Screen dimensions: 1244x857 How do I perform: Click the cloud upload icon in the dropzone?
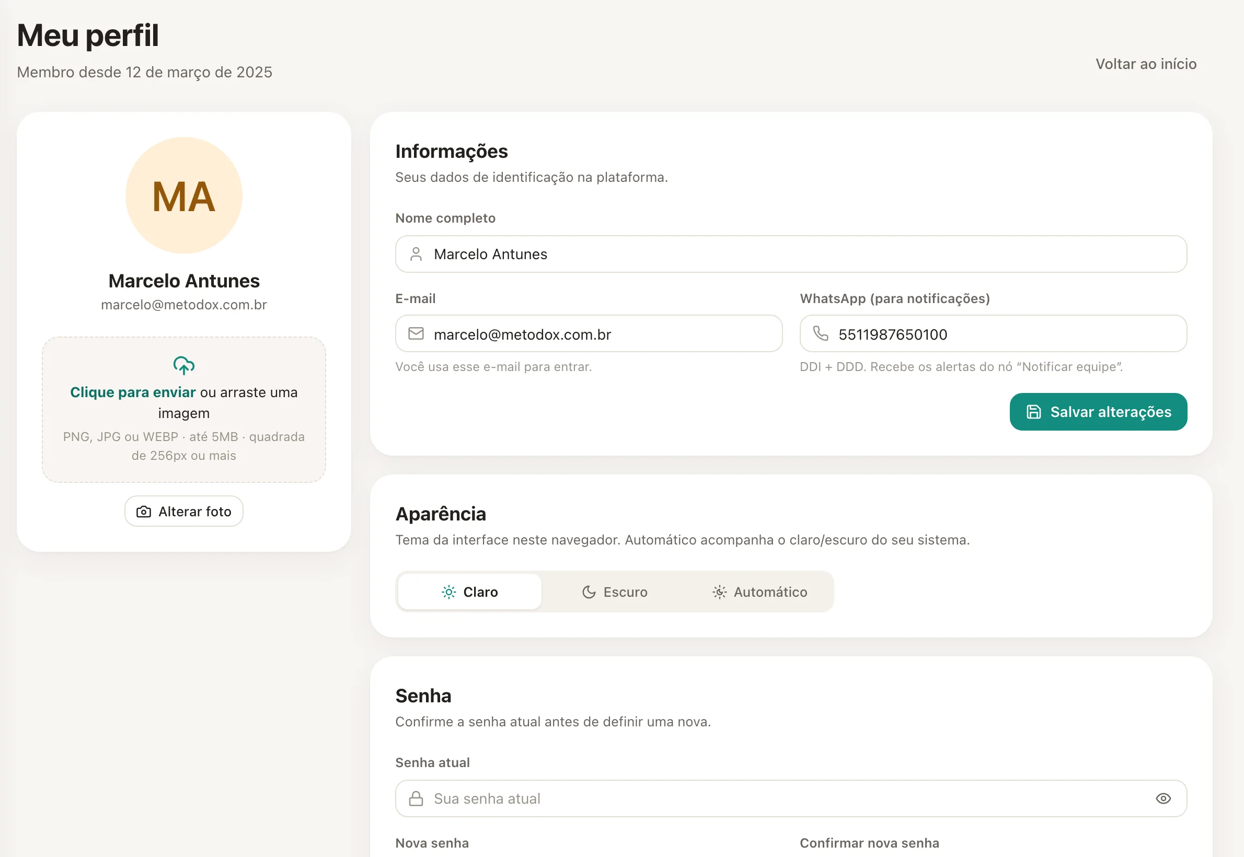click(x=183, y=365)
